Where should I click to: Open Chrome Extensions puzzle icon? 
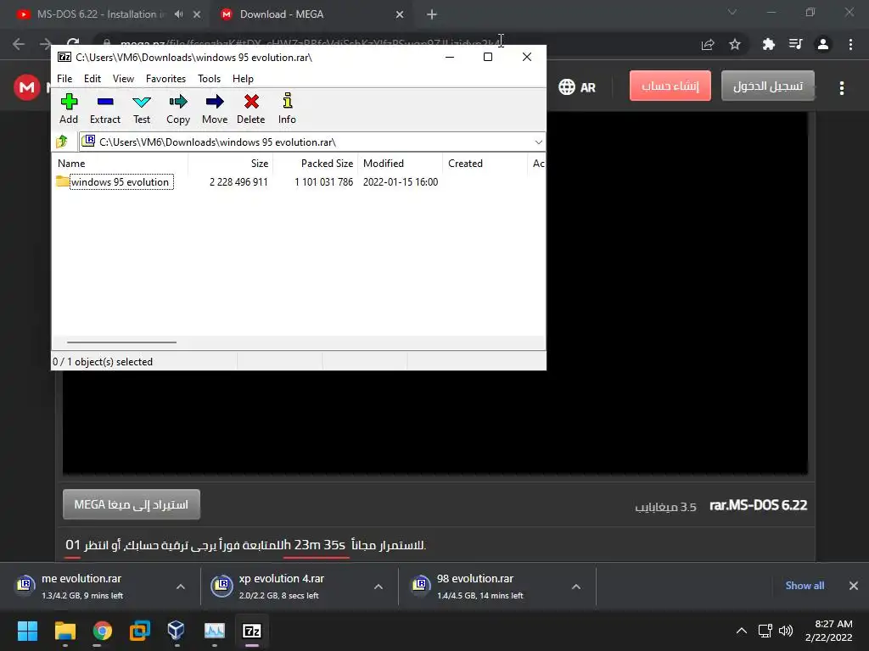tap(768, 44)
